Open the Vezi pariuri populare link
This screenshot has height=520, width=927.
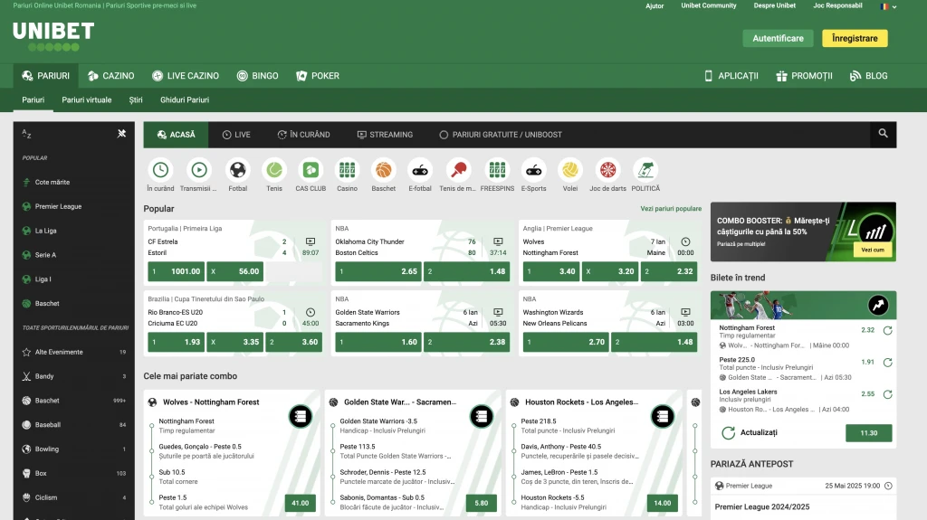pos(670,209)
